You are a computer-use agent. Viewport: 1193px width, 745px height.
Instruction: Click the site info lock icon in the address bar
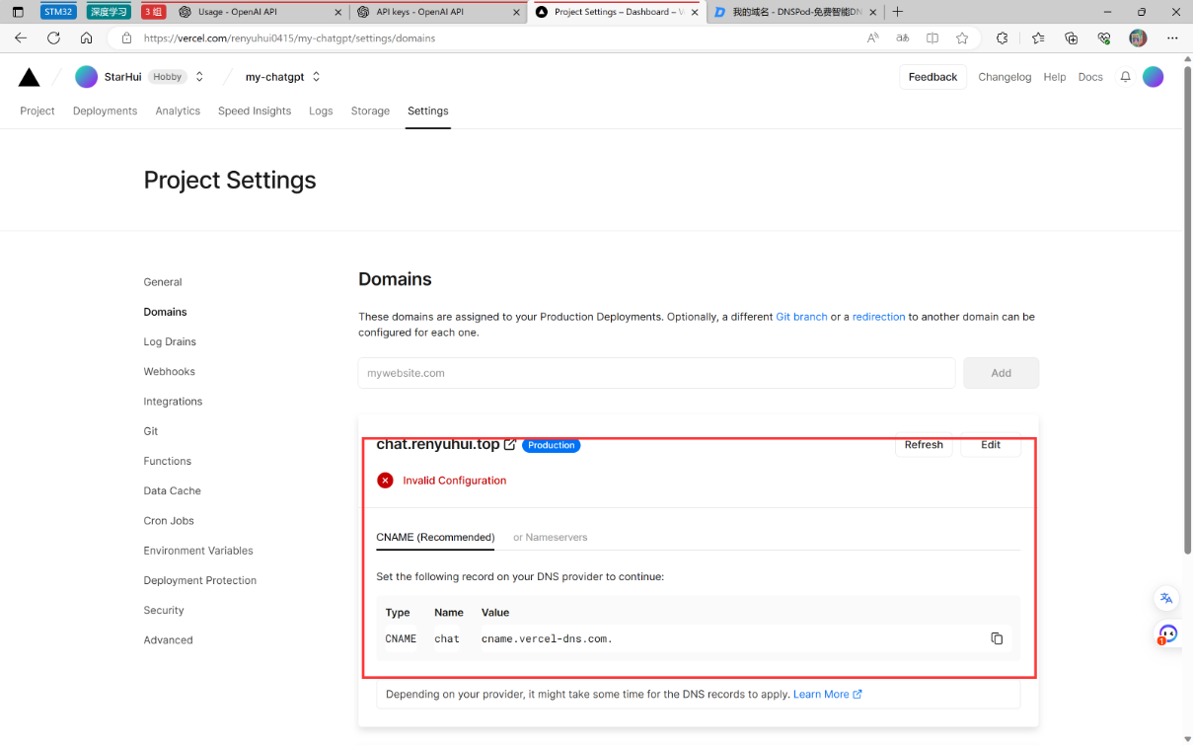[126, 37]
